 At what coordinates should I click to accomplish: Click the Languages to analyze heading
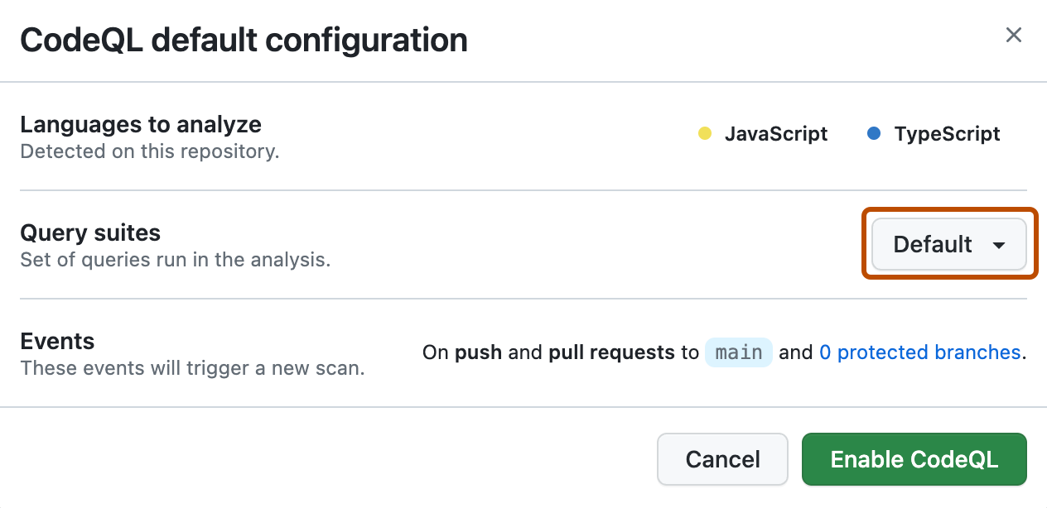coord(141,125)
